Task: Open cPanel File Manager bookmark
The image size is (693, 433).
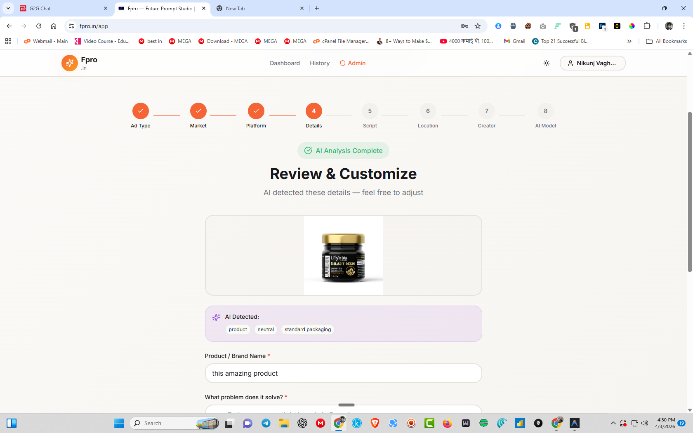Action: (342, 41)
